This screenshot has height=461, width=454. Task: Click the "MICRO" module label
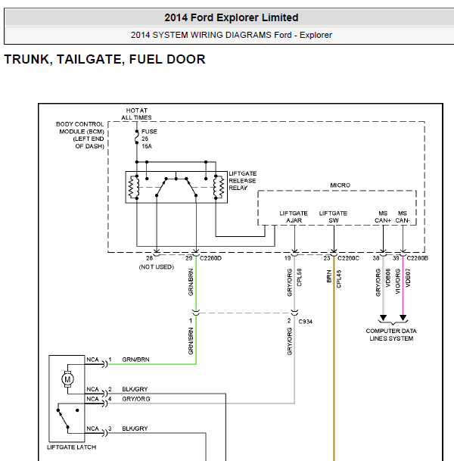coord(340,185)
